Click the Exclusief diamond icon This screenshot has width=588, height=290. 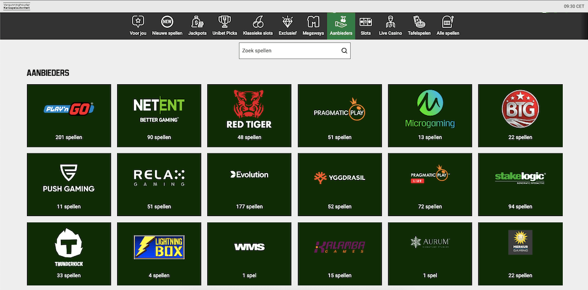pyautogui.click(x=288, y=22)
